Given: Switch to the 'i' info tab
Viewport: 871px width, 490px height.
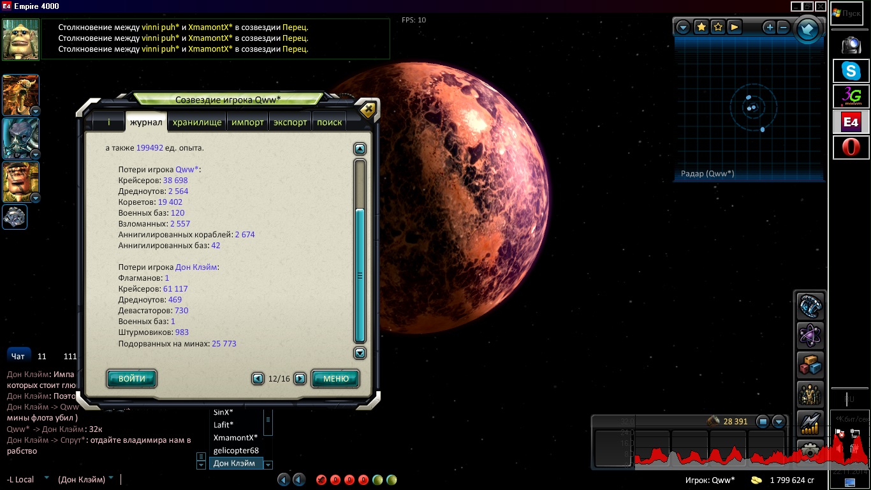Looking at the screenshot, I should click(x=108, y=122).
